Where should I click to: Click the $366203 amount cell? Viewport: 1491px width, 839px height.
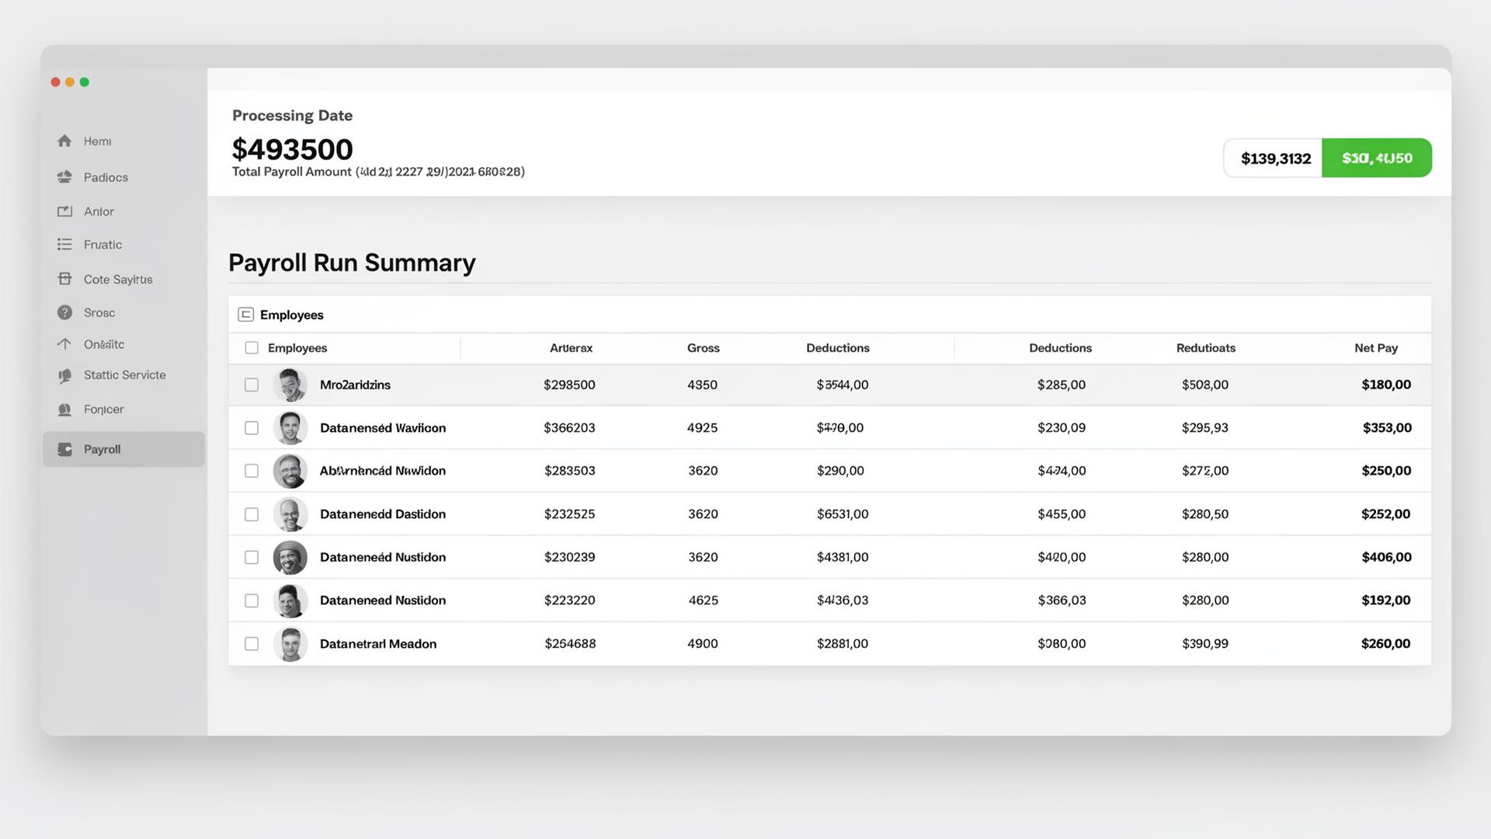coord(569,428)
